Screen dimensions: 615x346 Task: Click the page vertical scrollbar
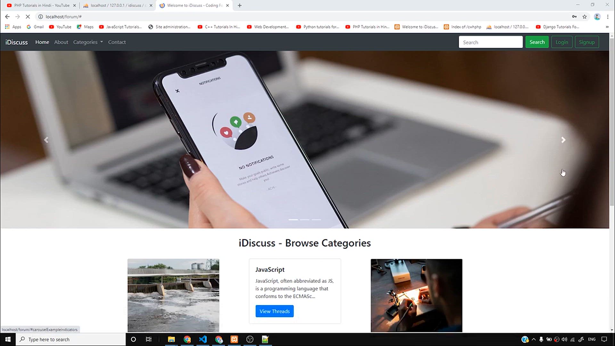click(612, 122)
